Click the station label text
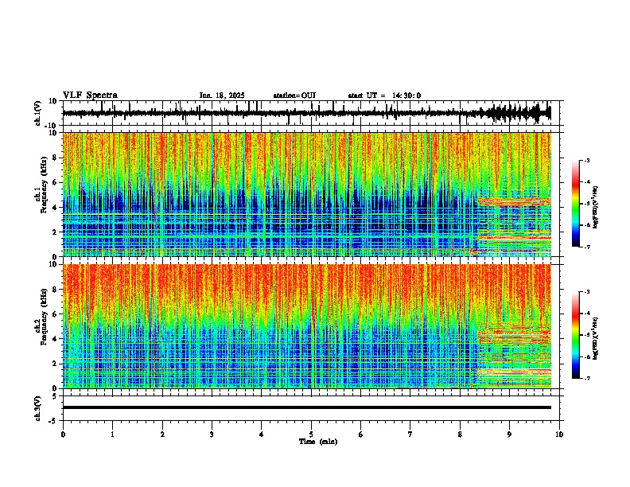Screen dimensions: 630x487 click(x=294, y=95)
